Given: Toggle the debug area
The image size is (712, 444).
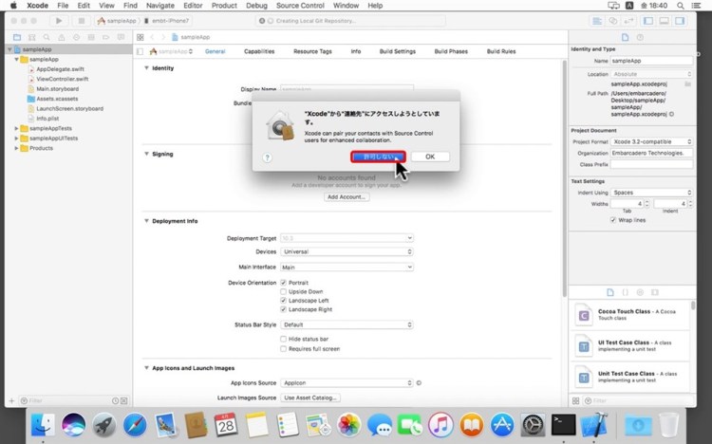Looking at the screenshot, I should (664, 21).
